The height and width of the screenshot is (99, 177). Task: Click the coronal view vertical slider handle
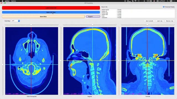pyautogui.click(x=119, y=61)
